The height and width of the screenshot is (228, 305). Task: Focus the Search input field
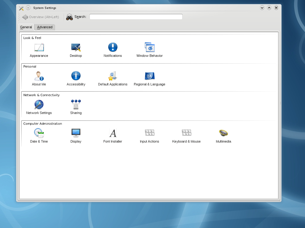[136, 17]
